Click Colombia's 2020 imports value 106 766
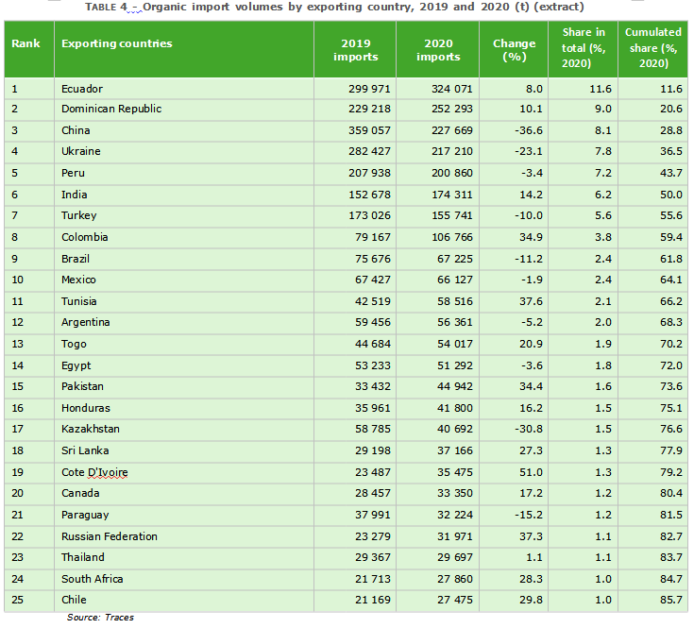The image size is (694, 628). 452,237
